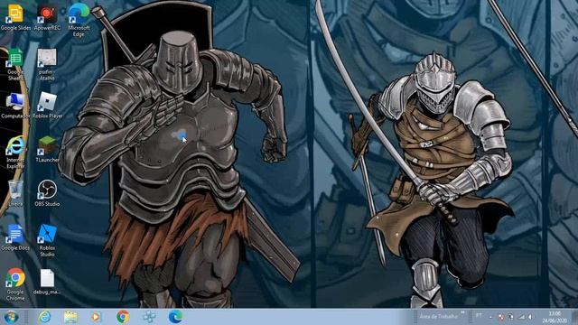578x325 pixels.
Task: Open the Google Slides desktop shortcut
Action: coord(15,17)
